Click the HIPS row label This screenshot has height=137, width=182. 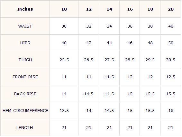pyautogui.click(x=25, y=43)
